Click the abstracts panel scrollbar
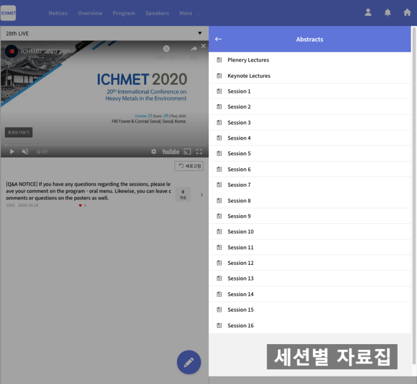This screenshot has width=417, height=384. [414, 195]
